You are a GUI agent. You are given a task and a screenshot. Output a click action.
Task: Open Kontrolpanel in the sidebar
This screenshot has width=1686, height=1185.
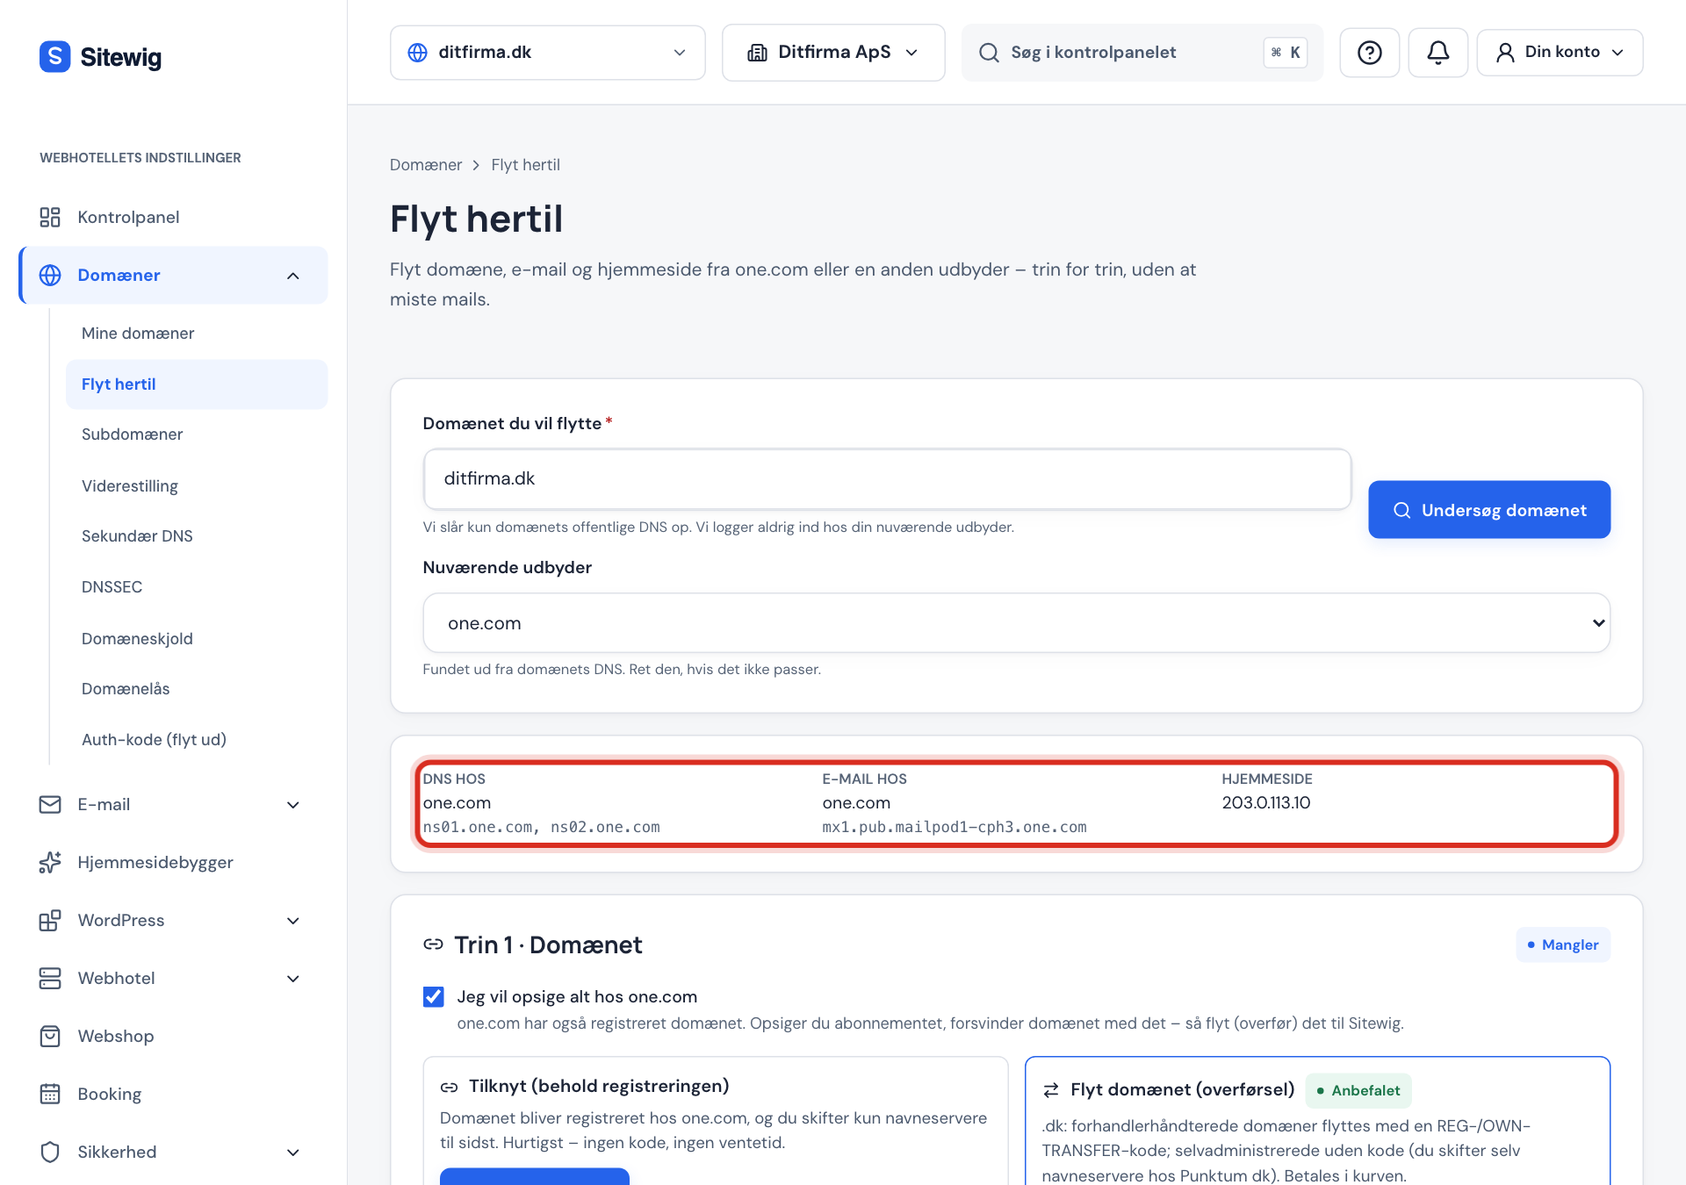(173, 217)
